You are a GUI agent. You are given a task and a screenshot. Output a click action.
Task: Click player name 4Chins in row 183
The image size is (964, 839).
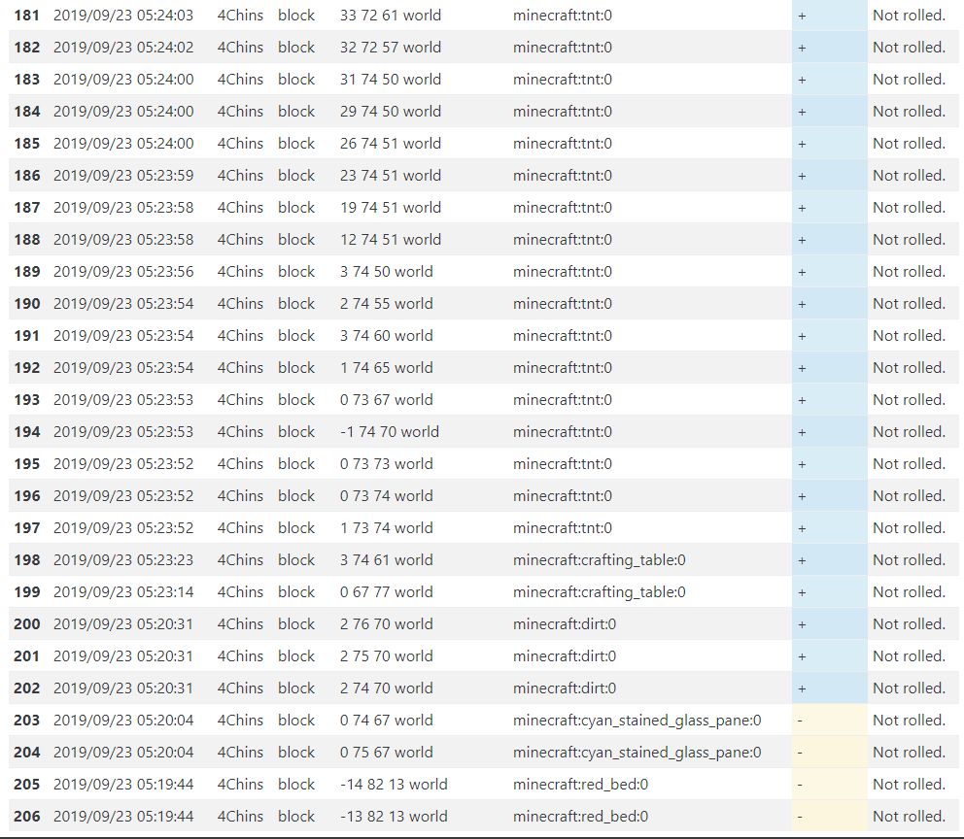point(240,80)
